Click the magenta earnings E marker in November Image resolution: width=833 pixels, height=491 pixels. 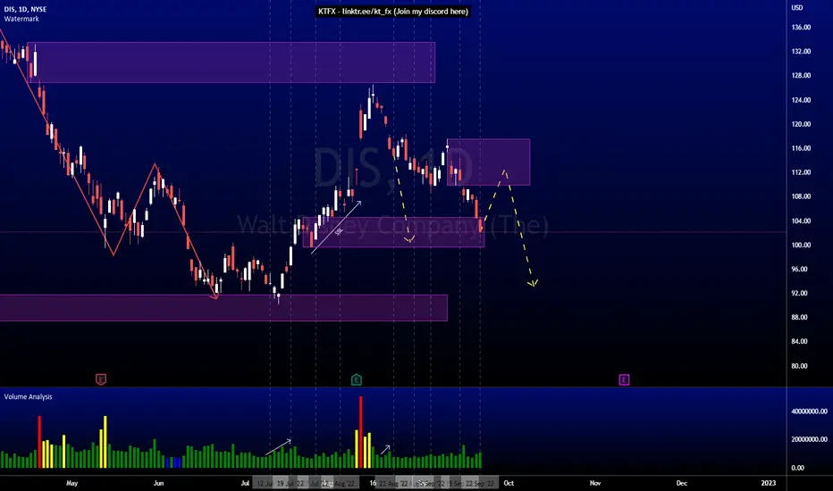click(624, 379)
